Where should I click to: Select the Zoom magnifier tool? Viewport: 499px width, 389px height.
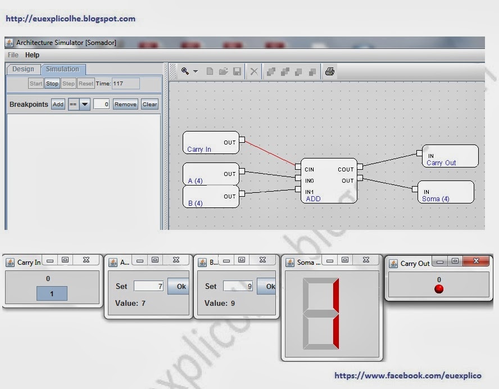[185, 71]
